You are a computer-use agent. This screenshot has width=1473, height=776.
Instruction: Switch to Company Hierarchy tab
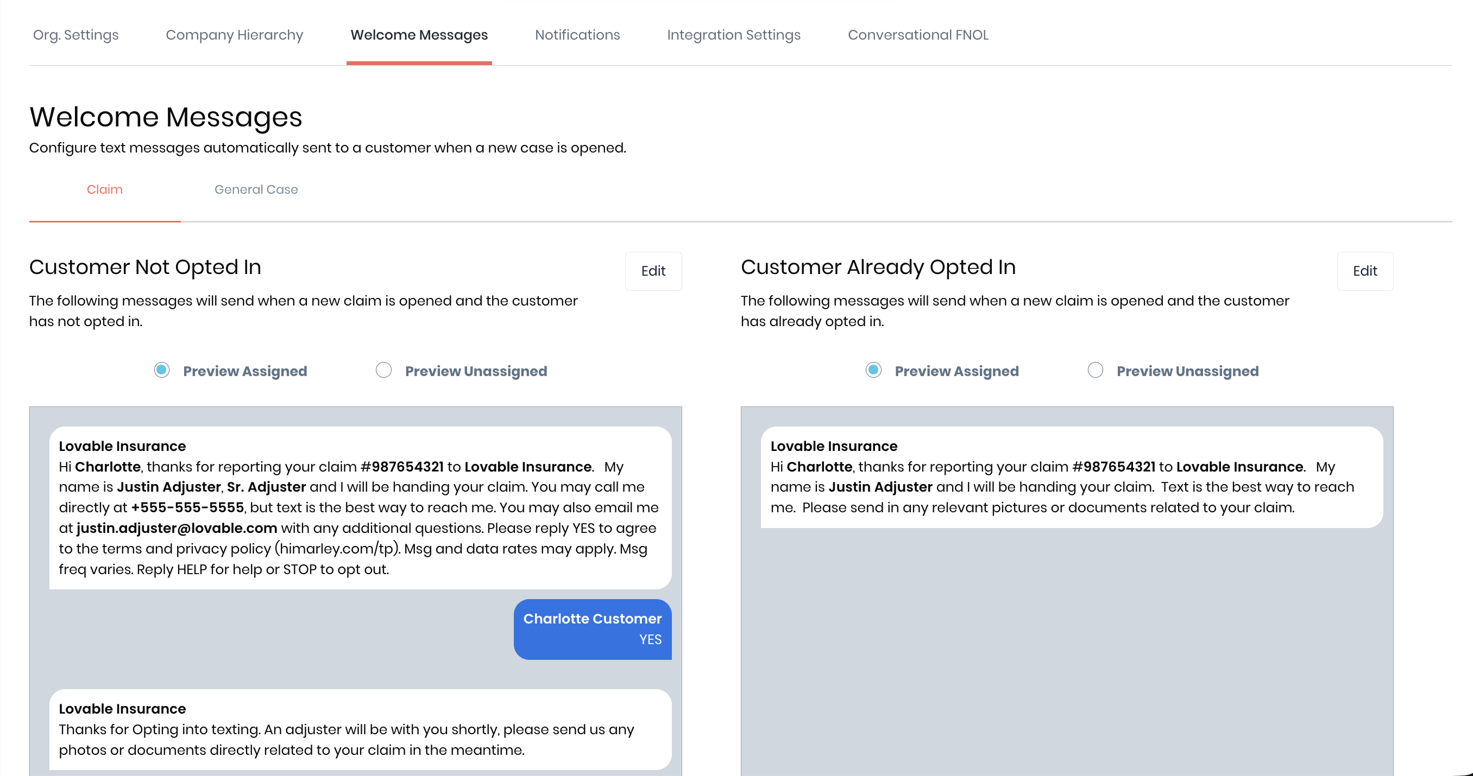point(234,35)
